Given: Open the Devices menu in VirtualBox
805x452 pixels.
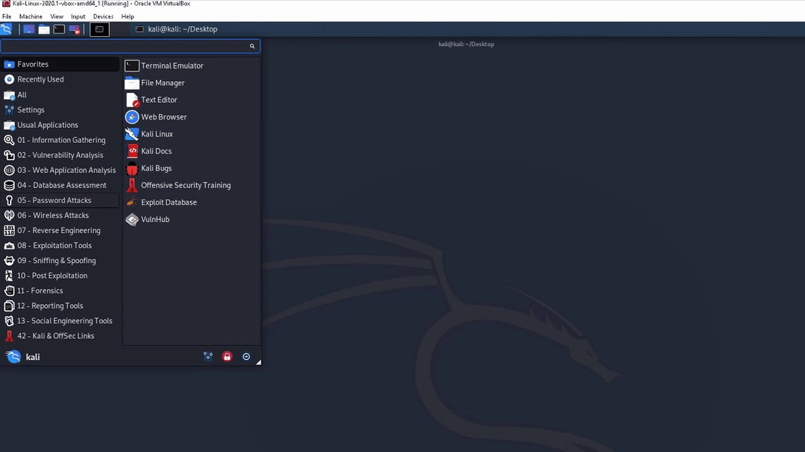Looking at the screenshot, I should tap(103, 16).
